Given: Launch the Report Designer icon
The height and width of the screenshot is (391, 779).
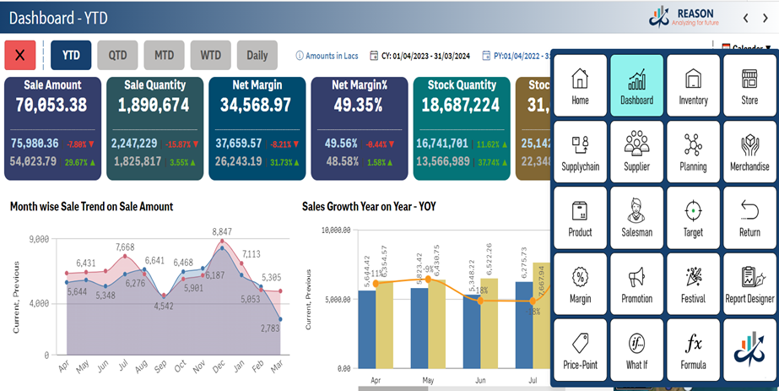Looking at the screenshot, I should coord(749,283).
